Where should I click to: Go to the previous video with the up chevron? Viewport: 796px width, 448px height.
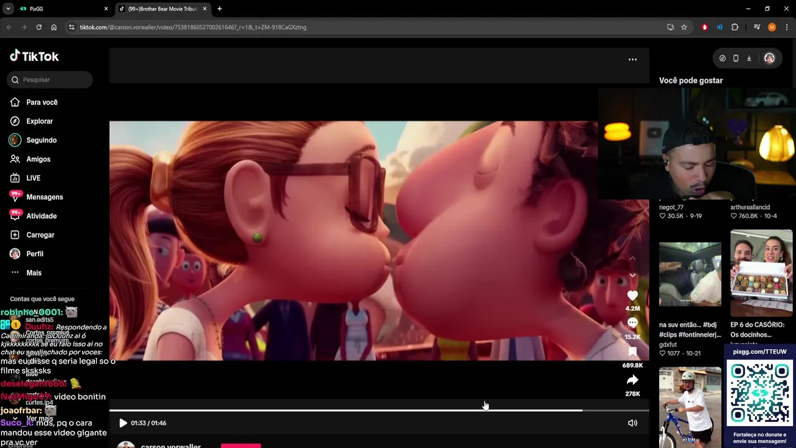point(632,258)
